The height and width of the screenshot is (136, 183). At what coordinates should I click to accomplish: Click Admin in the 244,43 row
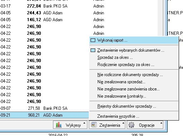(98, 13)
